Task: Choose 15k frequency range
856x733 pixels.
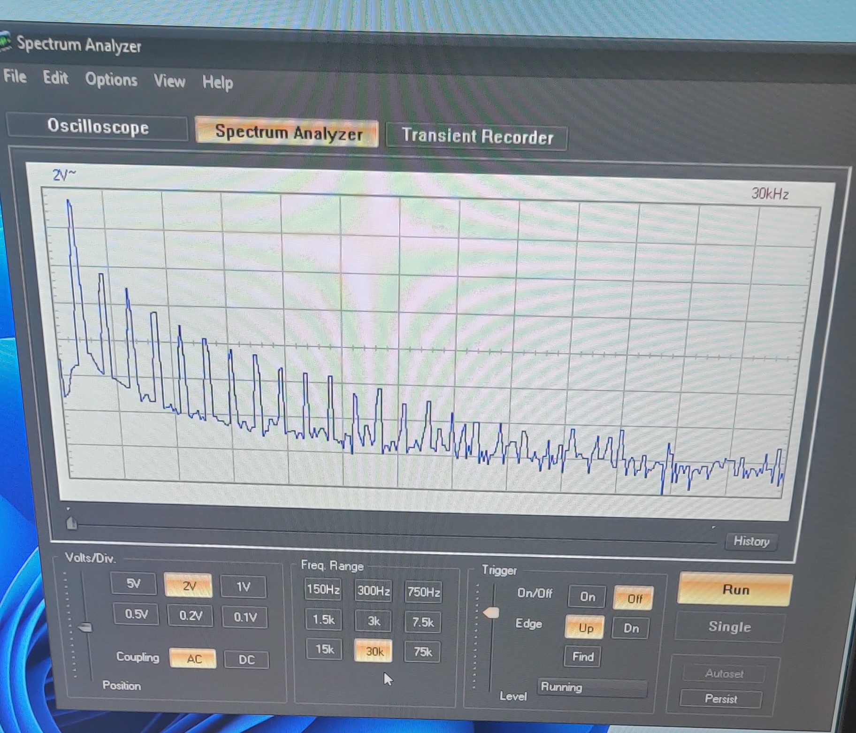Action: (325, 649)
